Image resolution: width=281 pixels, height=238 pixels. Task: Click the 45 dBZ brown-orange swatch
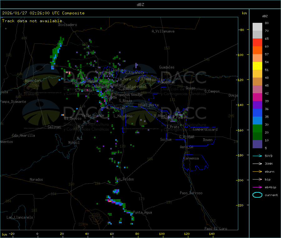257,82
